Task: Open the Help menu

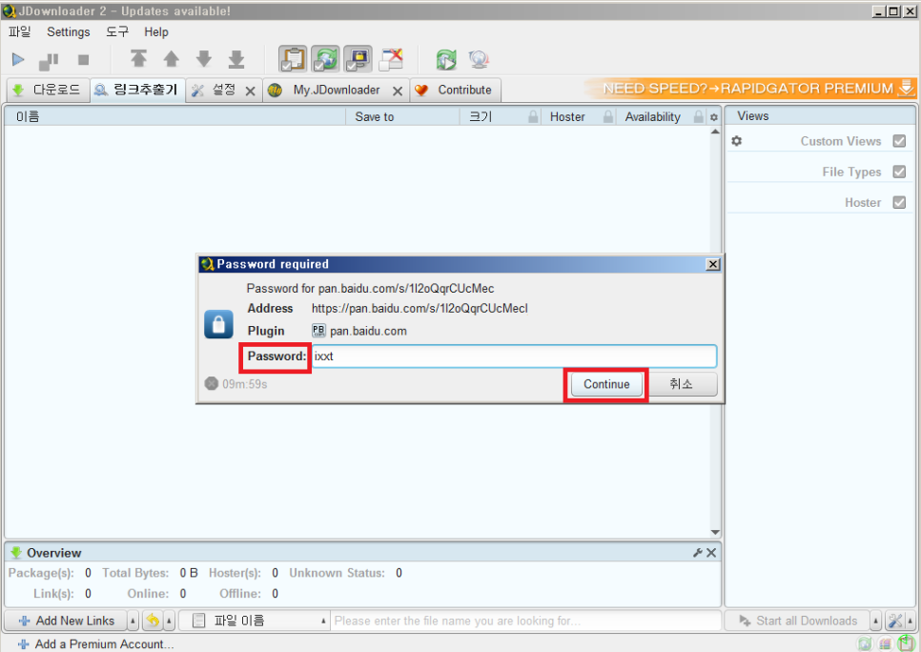Action: [156, 31]
